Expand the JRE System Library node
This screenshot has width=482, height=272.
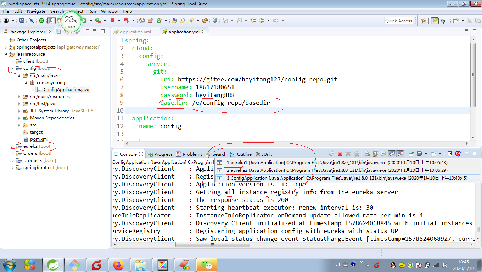pyautogui.click(x=19, y=111)
